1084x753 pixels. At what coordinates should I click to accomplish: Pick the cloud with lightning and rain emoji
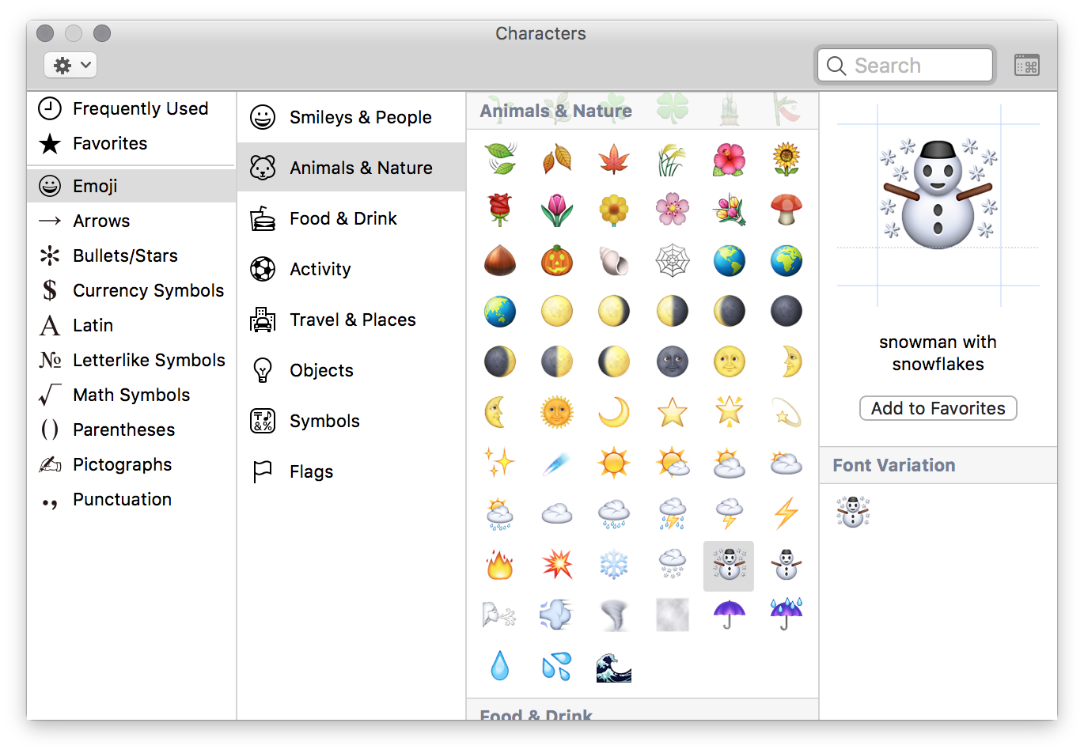(x=672, y=513)
